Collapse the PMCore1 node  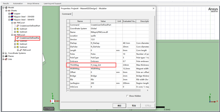(x=12, y=23)
